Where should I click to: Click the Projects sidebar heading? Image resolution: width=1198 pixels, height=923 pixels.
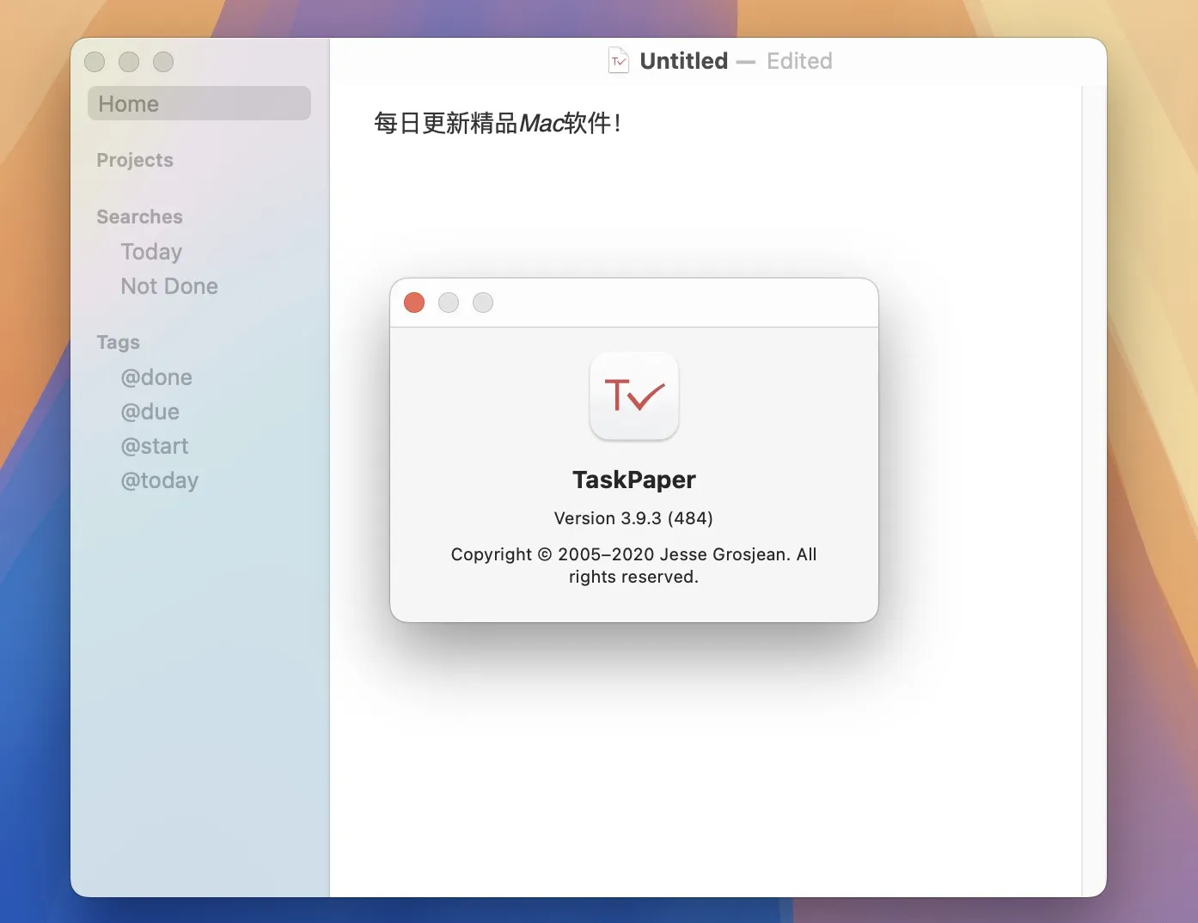coord(135,160)
